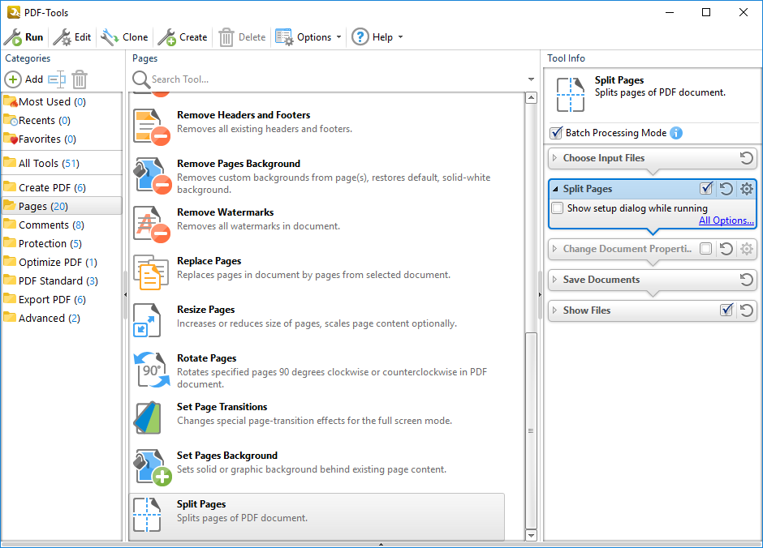Disable Batch Processing Mode checkbox
The width and height of the screenshot is (763, 548).
(556, 133)
